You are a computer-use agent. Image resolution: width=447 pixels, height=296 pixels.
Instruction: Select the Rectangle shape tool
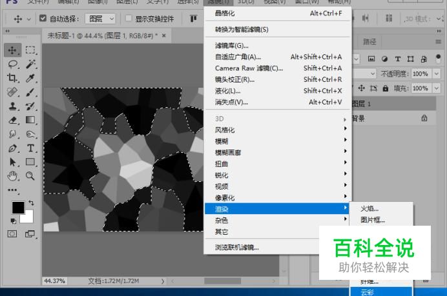tap(30, 162)
